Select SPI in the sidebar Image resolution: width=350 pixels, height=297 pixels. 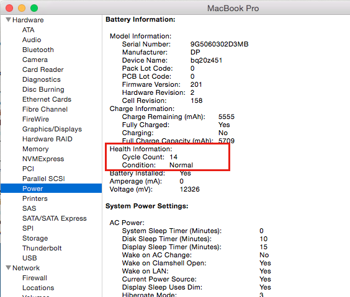click(x=28, y=228)
